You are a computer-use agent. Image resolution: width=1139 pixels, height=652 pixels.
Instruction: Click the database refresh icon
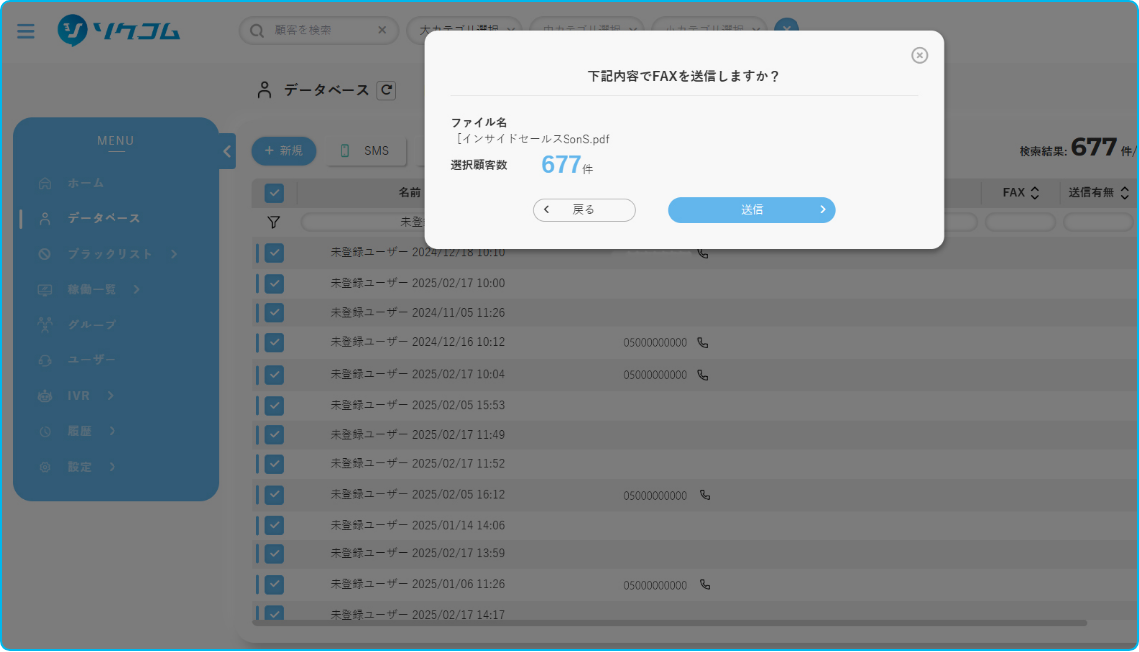click(x=386, y=90)
